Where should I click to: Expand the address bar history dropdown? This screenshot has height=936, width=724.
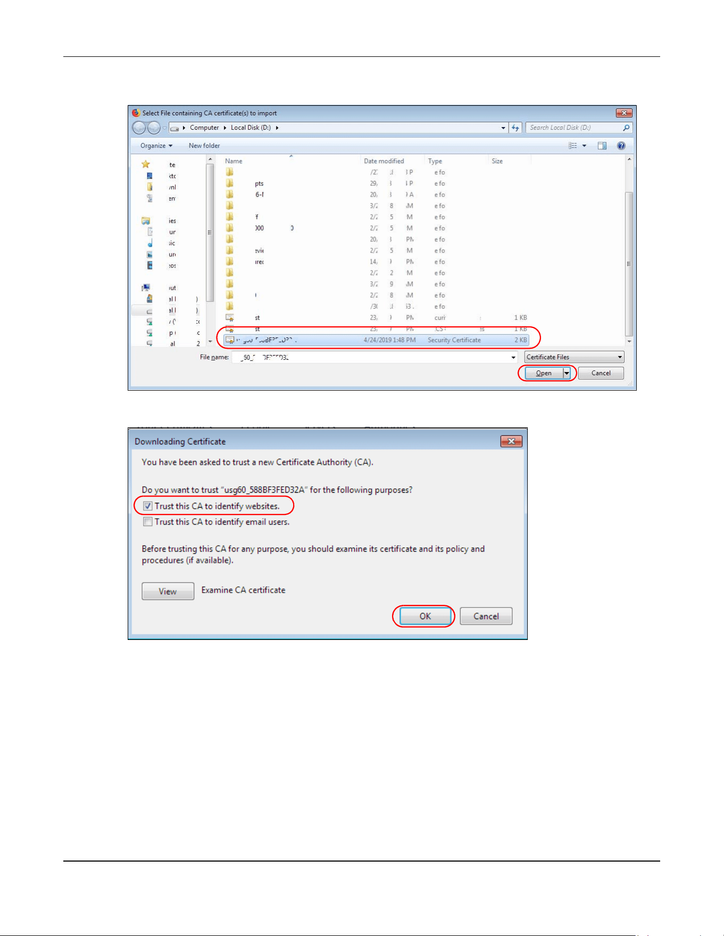coord(503,128)
